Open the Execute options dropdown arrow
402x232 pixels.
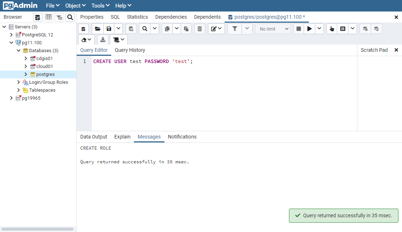(x=319, y=29)
